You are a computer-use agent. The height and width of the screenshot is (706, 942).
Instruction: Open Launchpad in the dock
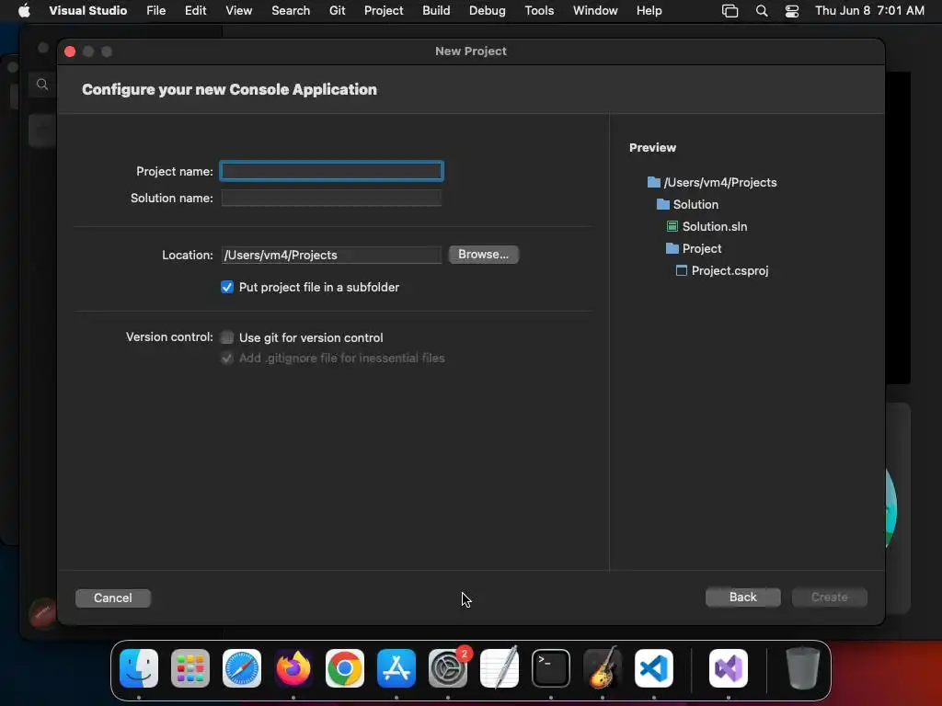190,668
